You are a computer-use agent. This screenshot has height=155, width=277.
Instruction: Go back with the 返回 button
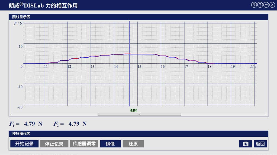(x=260, y=144)
